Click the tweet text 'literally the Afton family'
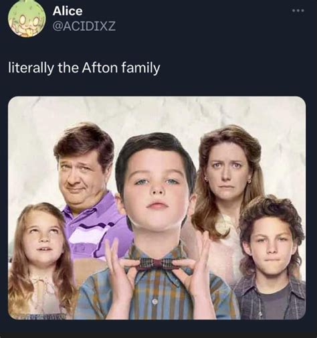 (84, 68)
